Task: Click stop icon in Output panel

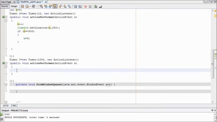Action: pyautogui.click(x=2, y=119)
